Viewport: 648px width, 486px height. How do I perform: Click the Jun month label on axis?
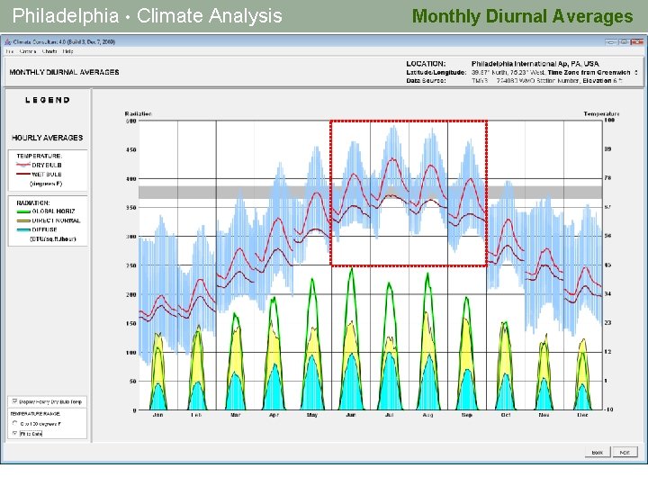point(350,415)
